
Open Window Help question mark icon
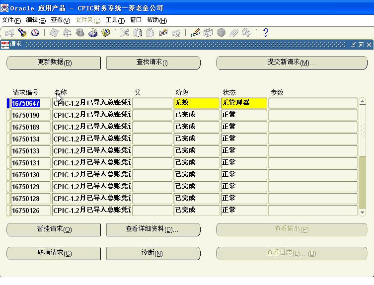point(266,33)
